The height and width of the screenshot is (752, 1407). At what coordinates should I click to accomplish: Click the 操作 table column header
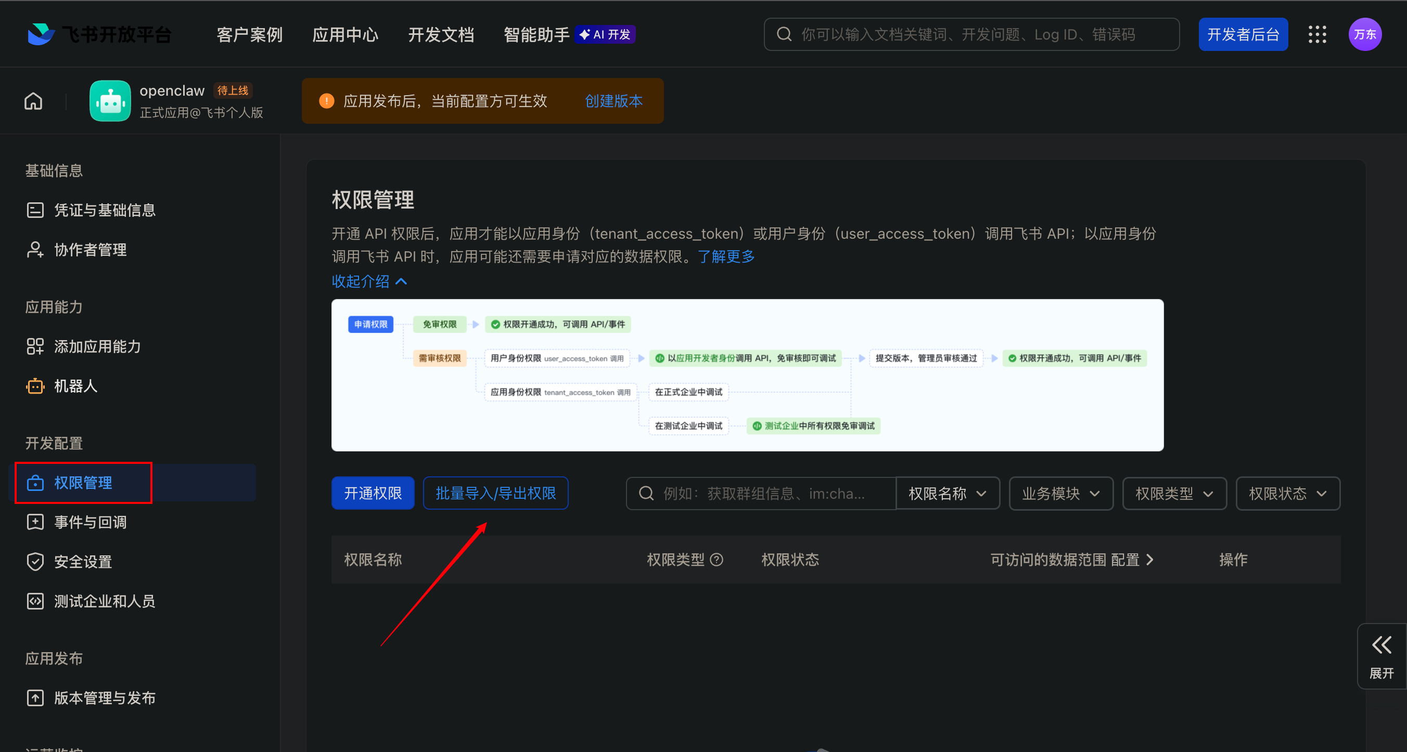pyautogui.click(x=1233, y=560)
